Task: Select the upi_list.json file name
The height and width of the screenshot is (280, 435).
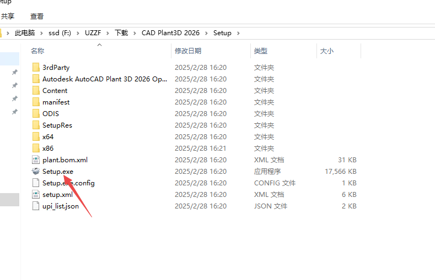Action: 61,206
